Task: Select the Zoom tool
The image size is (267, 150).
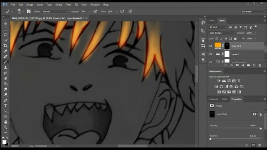Action: [x=5, y=127]
